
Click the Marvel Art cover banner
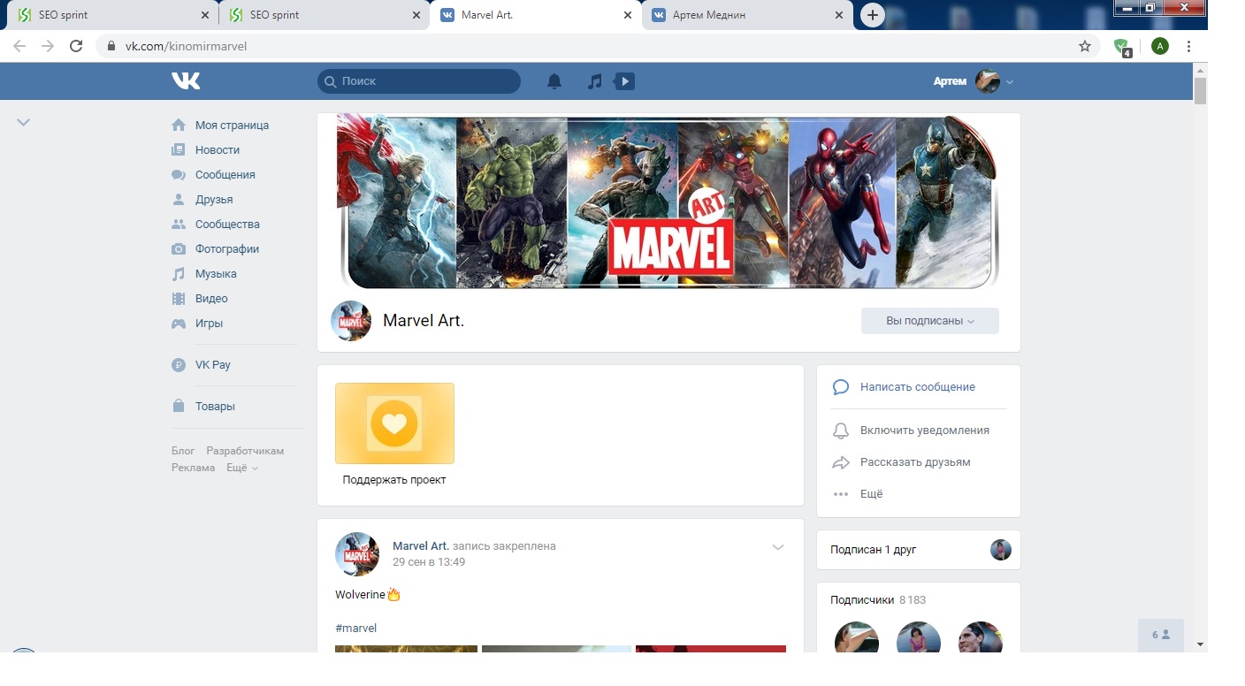[x=668, y=201]
